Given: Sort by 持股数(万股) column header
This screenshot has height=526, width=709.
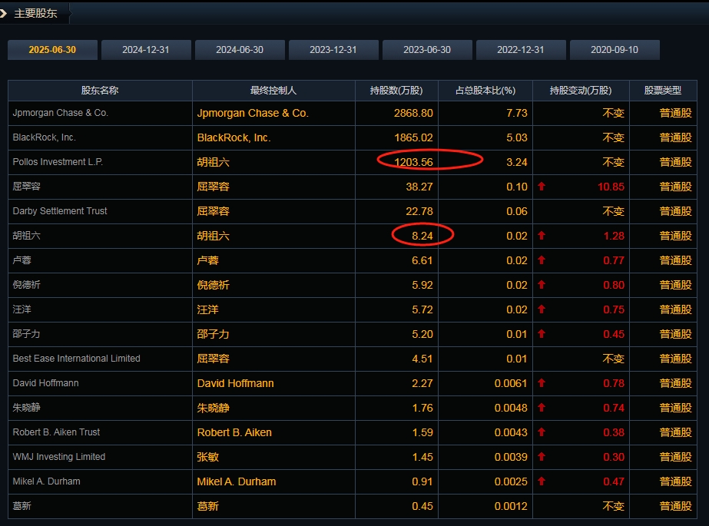Looking at the screenshot, I should (x=396, y=91).
